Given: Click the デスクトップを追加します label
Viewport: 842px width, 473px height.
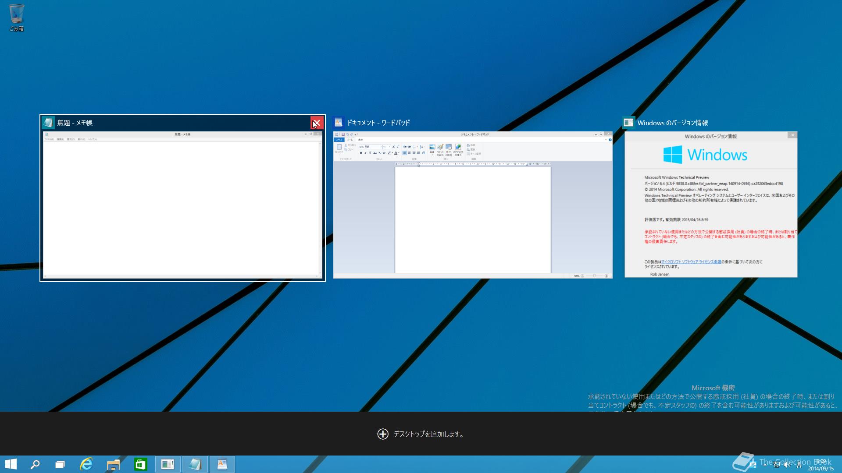Looking at the screenshot, I should point(429,434).
